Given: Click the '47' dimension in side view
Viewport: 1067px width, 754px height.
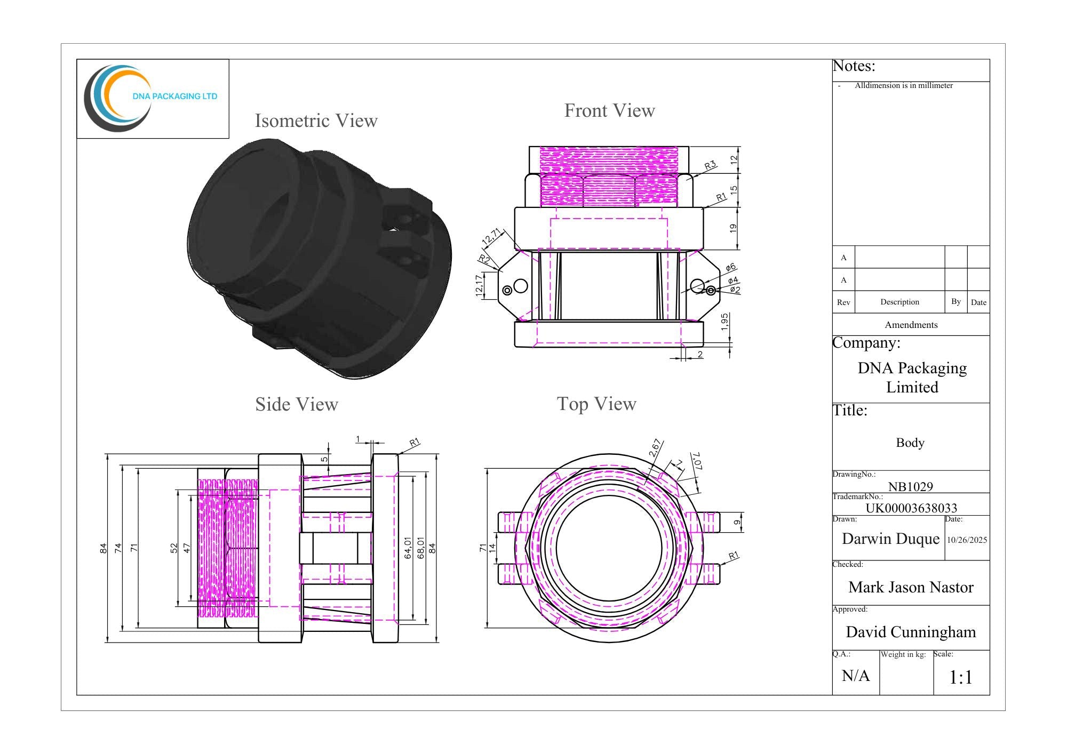Looking at the screenshot, I should [187, 548].
